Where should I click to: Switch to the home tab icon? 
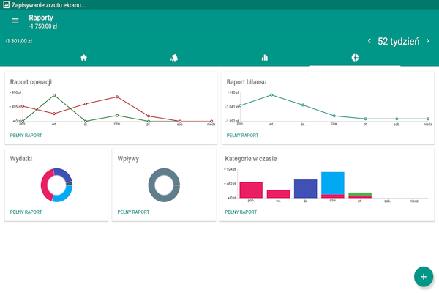(x=83, y=58)
